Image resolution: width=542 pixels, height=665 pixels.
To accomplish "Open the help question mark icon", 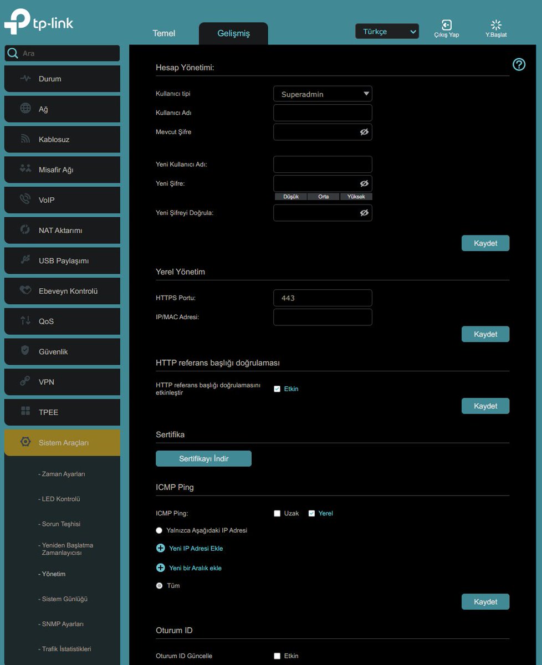I will point(519,65).
